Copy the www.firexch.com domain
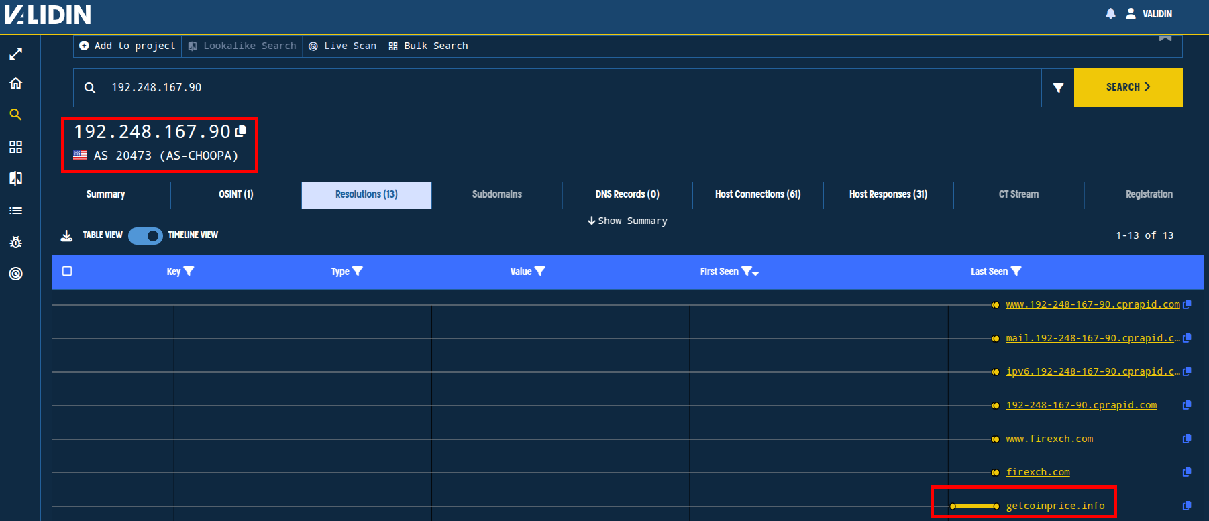The height and width of the screenshot is (521, 1209). [1187, 439]
